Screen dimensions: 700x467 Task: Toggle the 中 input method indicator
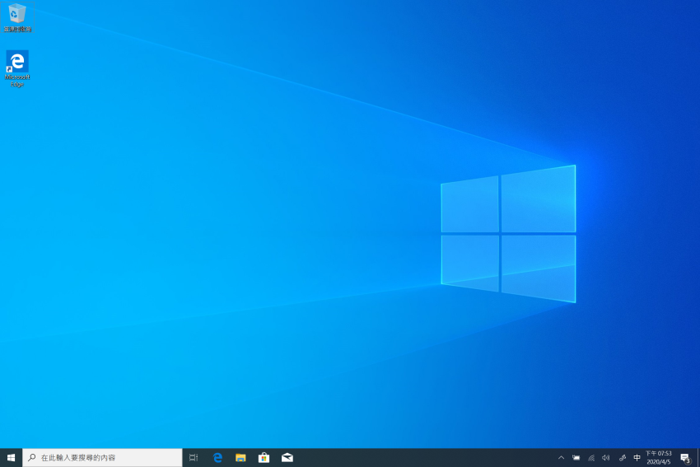[x=637, y=458]
